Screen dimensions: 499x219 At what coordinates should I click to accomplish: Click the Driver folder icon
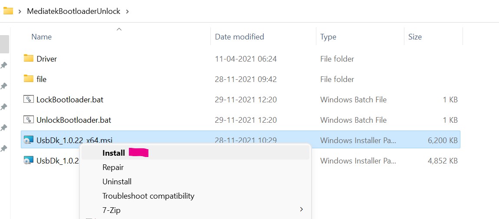[x=29, y=58]
